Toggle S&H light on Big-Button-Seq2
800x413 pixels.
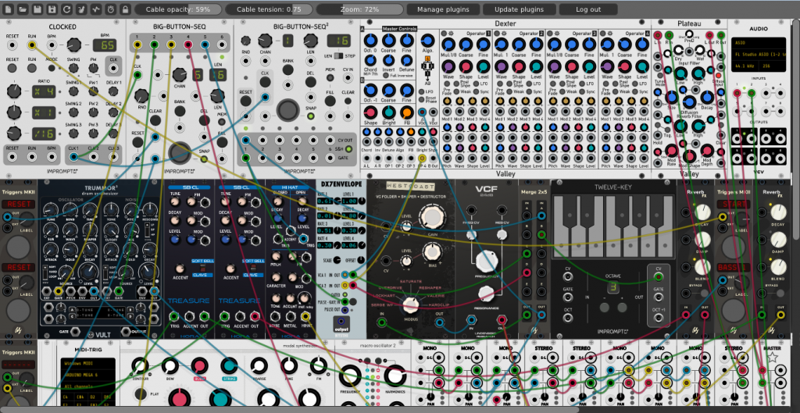click(x=348, y=149)
